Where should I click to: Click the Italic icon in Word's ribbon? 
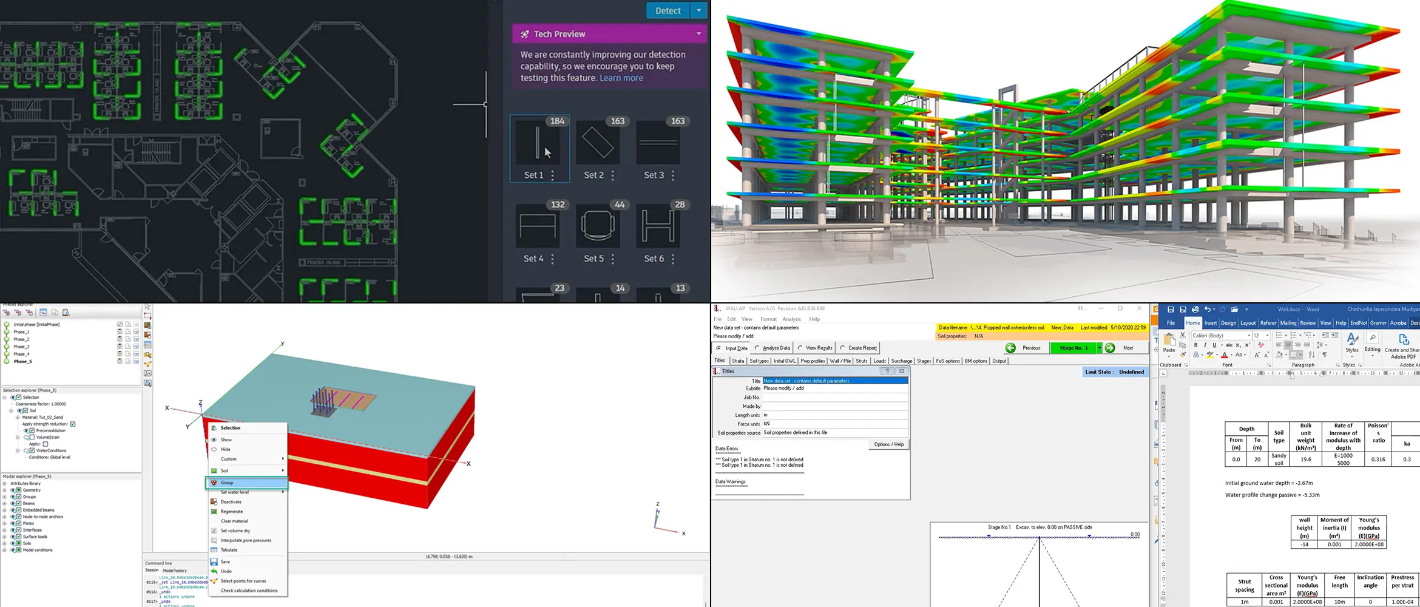click(1205, 345)
